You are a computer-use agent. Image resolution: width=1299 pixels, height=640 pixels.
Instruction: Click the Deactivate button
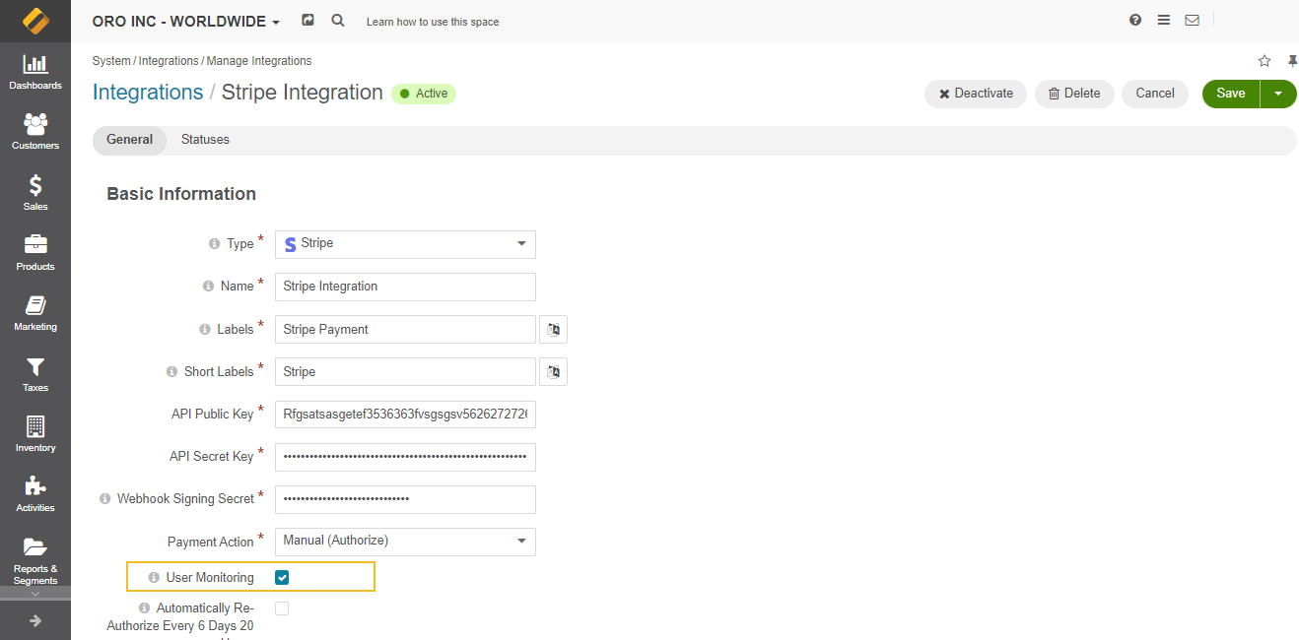point(976,94)
